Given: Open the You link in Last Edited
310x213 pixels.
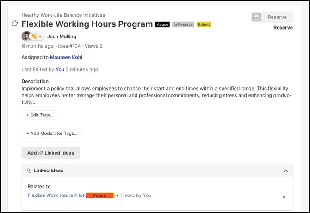Looking at the screenshot, I should (x=60, y=69).
